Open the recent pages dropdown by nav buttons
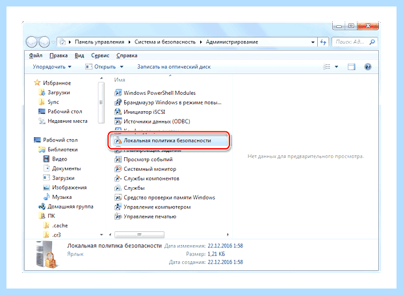403x295 pixels. click(x=53, y=42)
